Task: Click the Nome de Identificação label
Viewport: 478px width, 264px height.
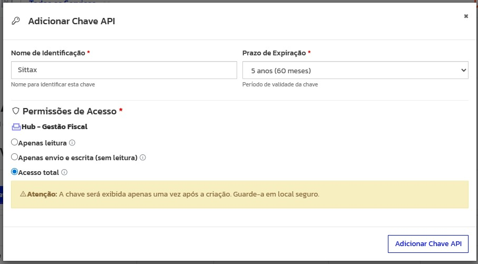Action: point(48,53)
